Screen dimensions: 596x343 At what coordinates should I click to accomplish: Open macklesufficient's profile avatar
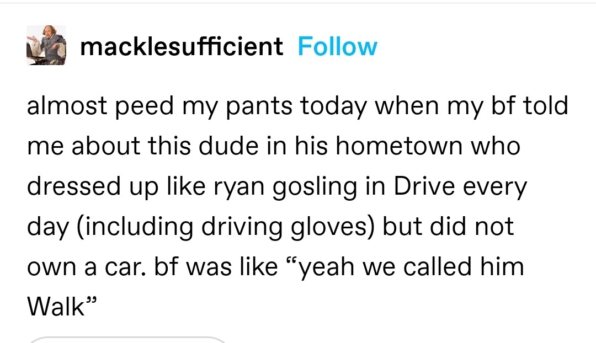pos(46,46)
